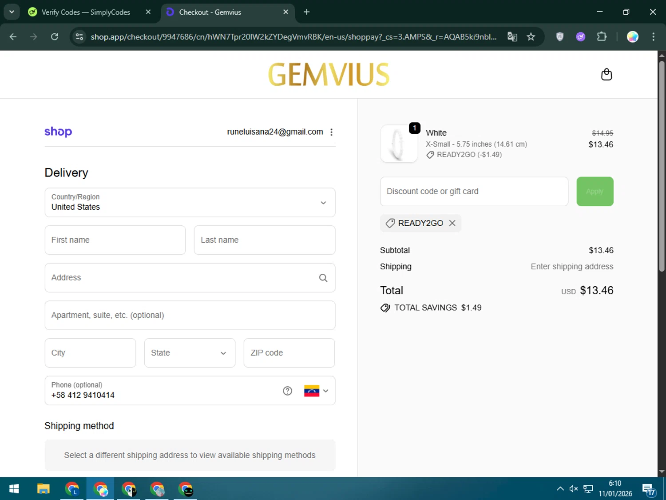The width and height of the screenshot is (666, 500).
Task: Reload the checkout page
Action: point(55,36)
